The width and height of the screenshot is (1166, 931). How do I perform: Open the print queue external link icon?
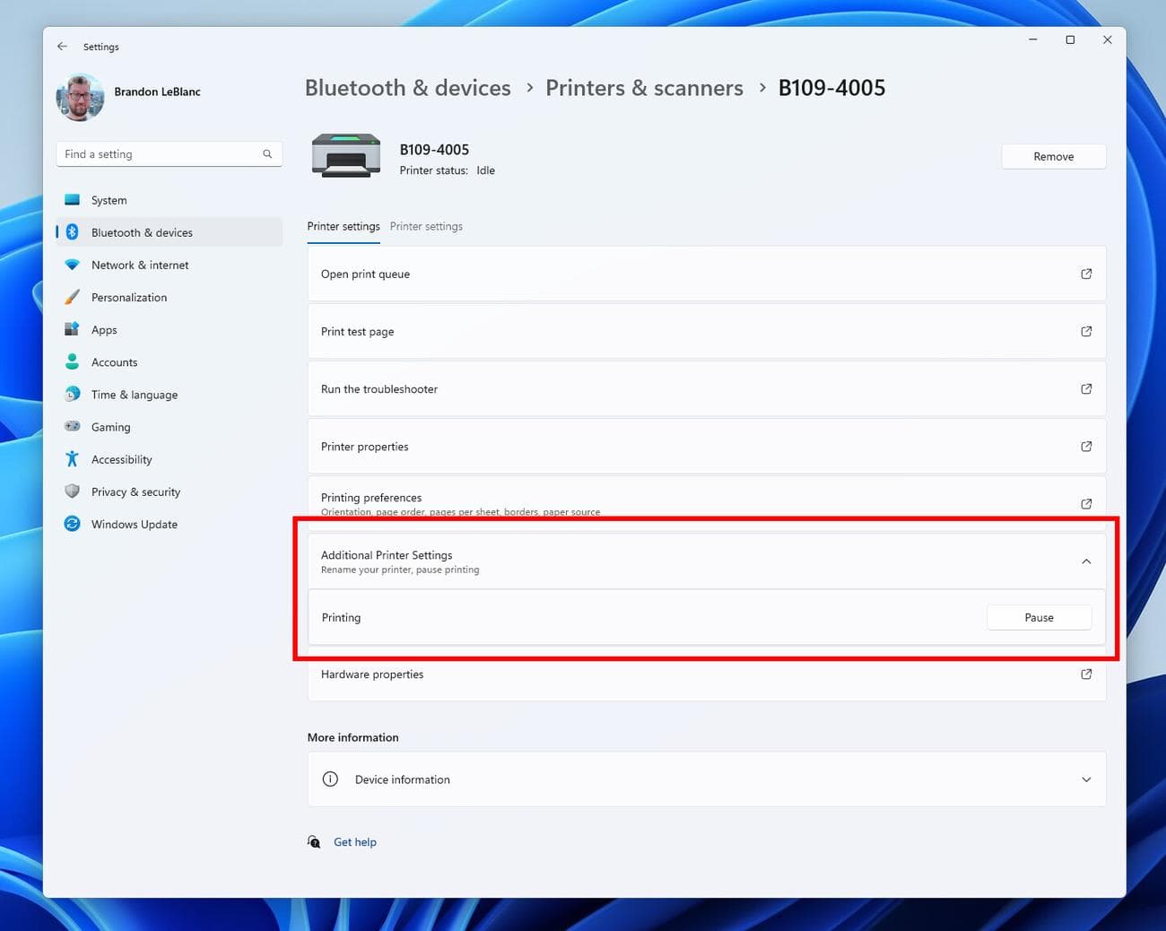click(x=1086, y=274)
